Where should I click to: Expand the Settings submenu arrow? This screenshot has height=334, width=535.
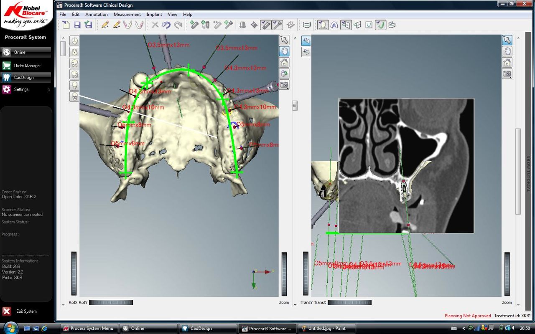click(x=49, y=89)
